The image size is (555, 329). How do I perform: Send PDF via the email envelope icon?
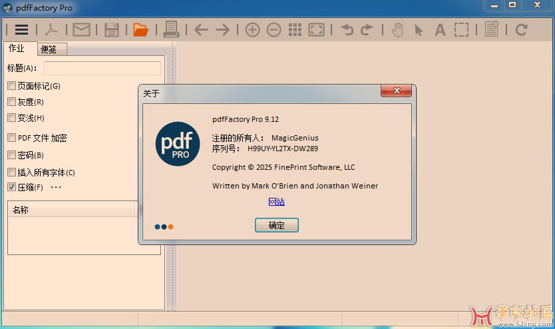pyautogui.click(x=81, y=30)
